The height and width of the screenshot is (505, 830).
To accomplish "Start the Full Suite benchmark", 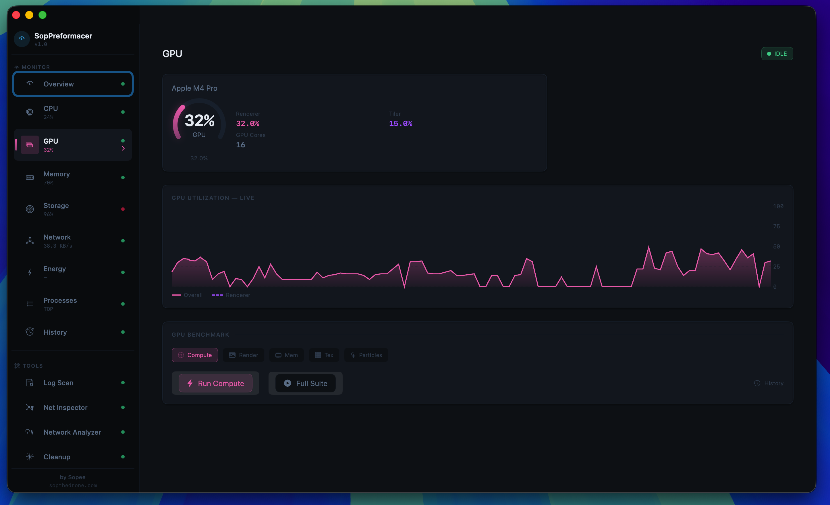I will coord(305,383).
